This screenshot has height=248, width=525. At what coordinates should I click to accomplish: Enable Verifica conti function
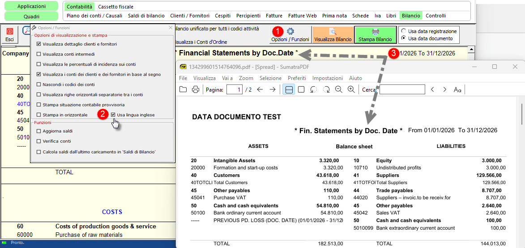pyautogui.click(x=39, y=141)
